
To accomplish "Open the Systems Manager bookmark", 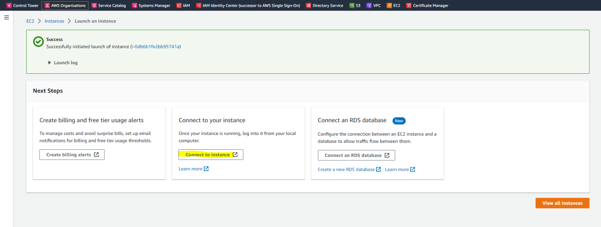I will coord(151,5).
